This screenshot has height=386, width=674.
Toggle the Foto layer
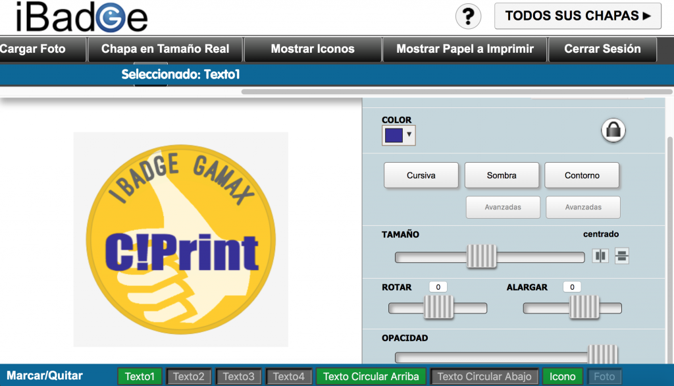[604, 377]
